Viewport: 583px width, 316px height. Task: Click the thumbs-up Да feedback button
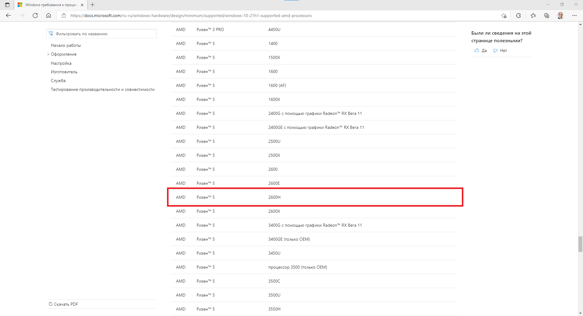click(481, 50)
